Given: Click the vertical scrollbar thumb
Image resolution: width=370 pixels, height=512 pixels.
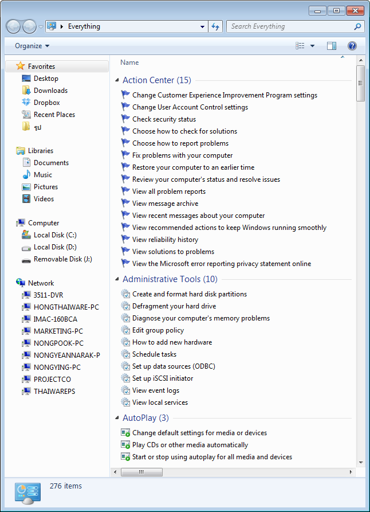Looking at the screenshot, I should pyautogui.click(x=360, y=83).
